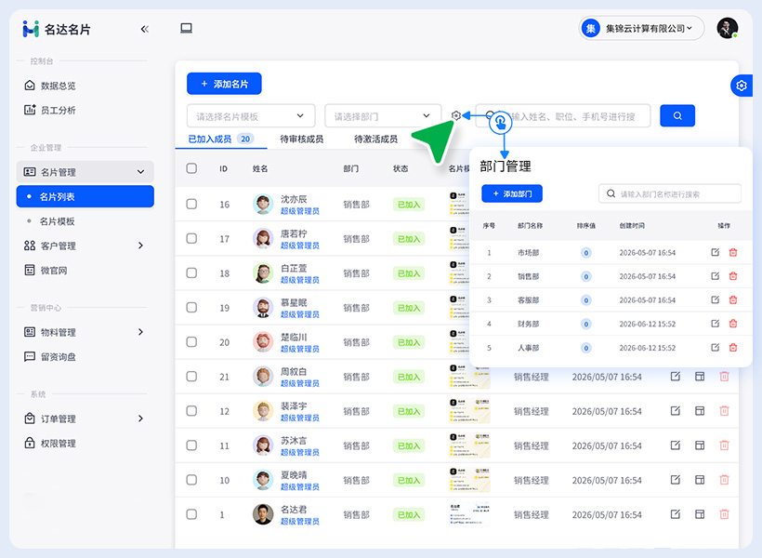Open 数据总览 in the sidebar
Viewport: 762px width, 558px height.
(x=50, y=86)
